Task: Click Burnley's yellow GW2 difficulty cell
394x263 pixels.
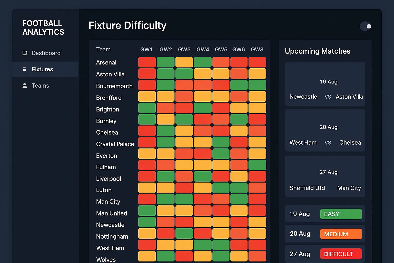Action: [x=165, y=119]
